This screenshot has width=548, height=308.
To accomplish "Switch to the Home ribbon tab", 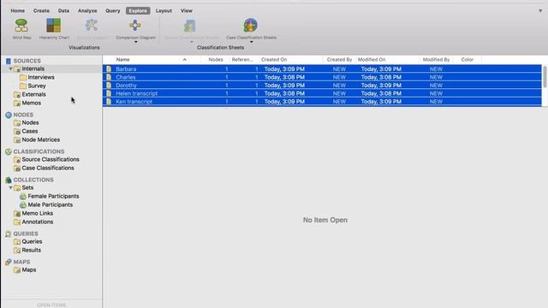I will point(17,11).
